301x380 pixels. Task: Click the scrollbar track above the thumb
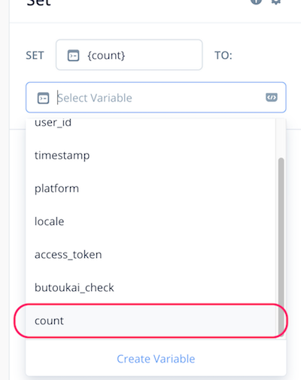281,138
